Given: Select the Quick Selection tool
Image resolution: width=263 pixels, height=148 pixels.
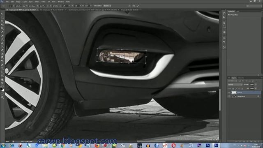Looking at the screenshot, I should (2, 25).
